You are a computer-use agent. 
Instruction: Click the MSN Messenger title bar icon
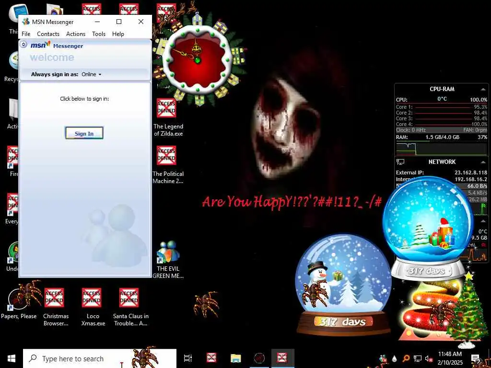point(26,22)
